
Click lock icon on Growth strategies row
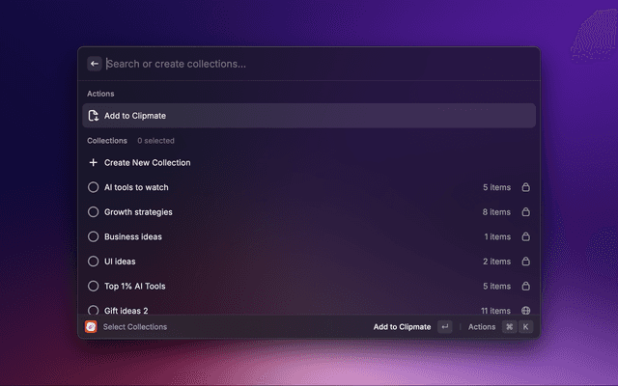[x=525, y=212]
